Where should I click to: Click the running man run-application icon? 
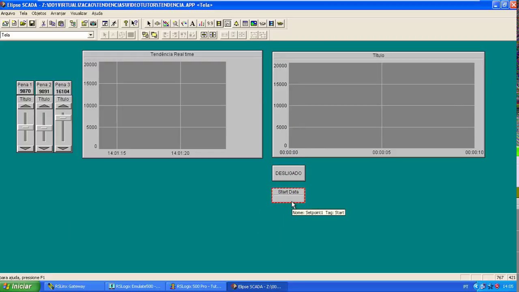point(114,24)
